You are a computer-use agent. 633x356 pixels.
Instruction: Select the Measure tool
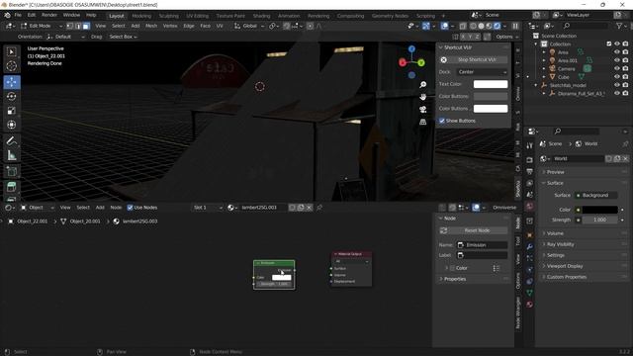point(11,155)
